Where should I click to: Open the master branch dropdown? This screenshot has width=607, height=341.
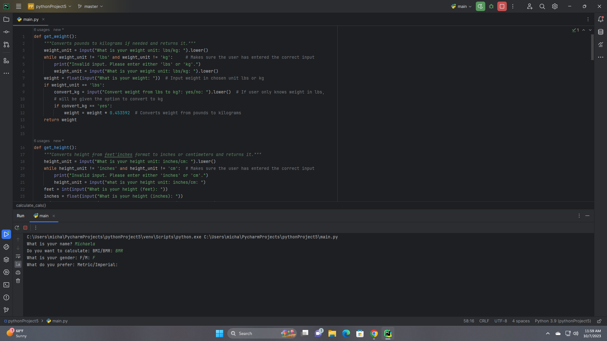pyautogui.click(x=91, y=6)
